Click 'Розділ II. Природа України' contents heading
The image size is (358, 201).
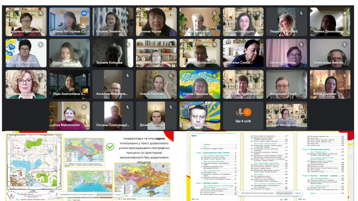point(207,183)
